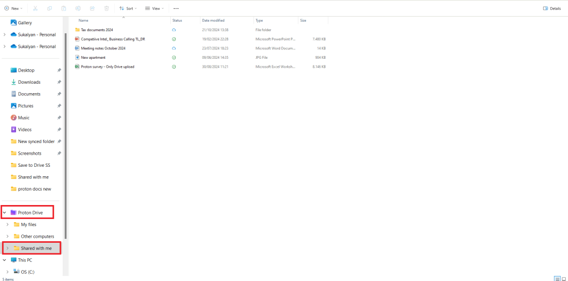This screenshot has height=281, width=568.
Task: Click the PowerPoint icon of Competitive Intel file
Action: (x=77, y=39)
